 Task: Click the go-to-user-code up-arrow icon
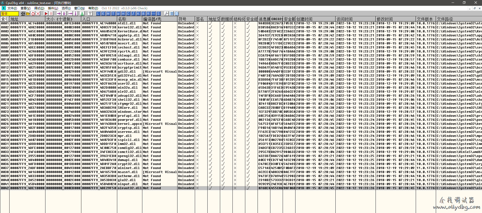click(90, 14)
